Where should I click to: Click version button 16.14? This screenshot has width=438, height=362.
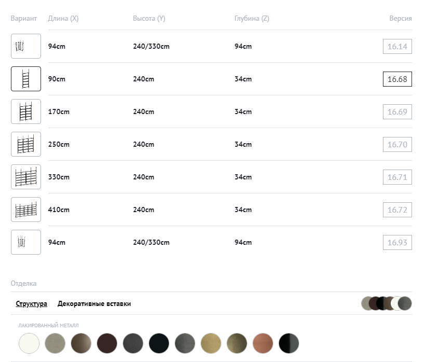pyautogui.click(x=397, y=47)
